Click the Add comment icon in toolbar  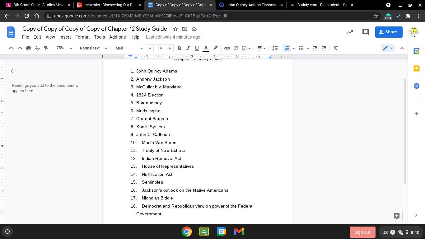pos(236,48)
